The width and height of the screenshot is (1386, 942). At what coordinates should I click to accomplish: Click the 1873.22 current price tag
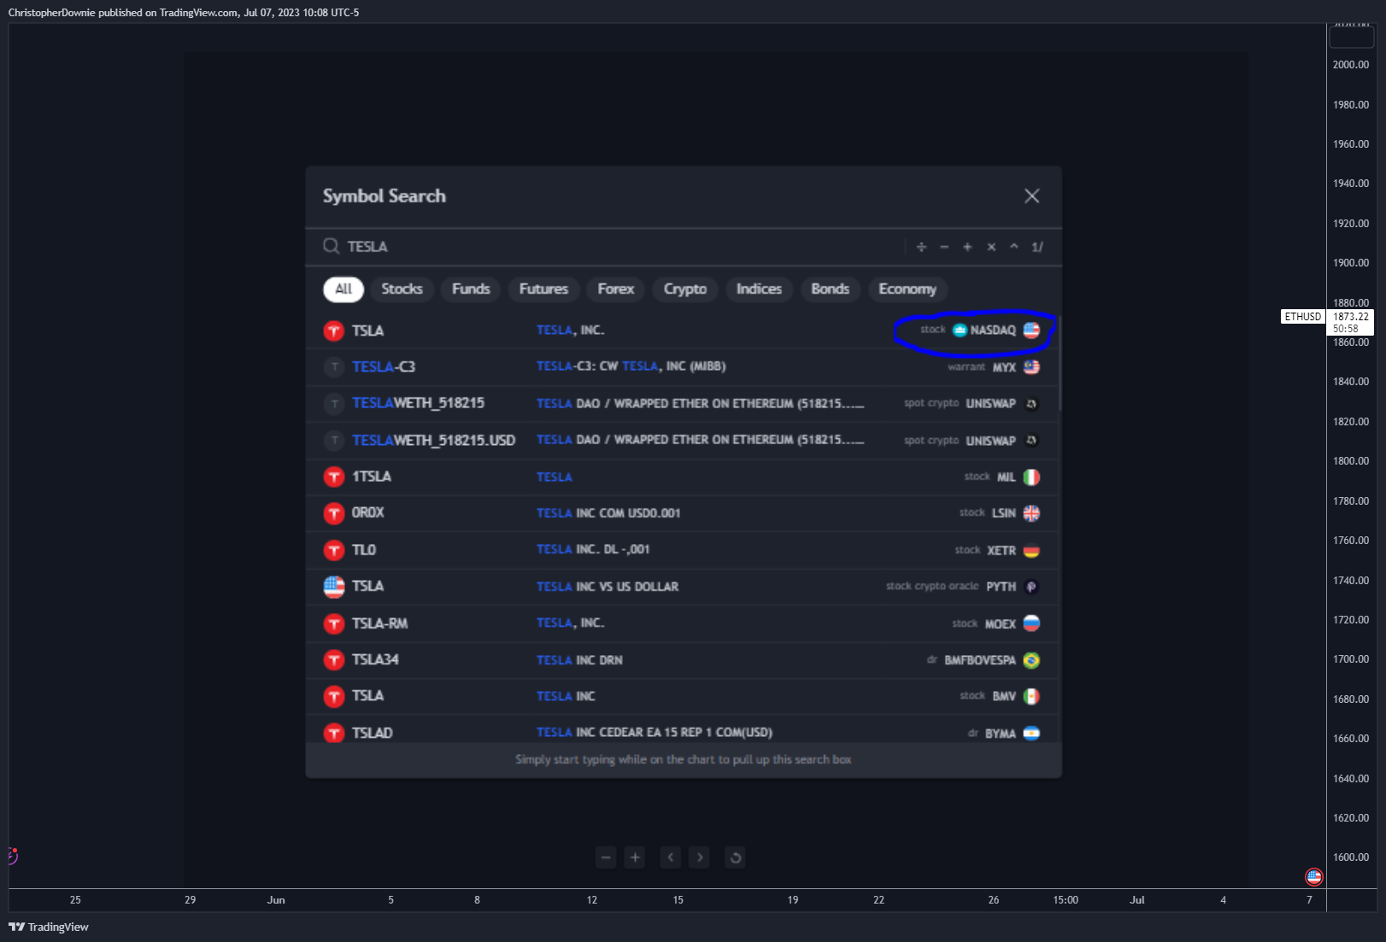[1351, 317]
